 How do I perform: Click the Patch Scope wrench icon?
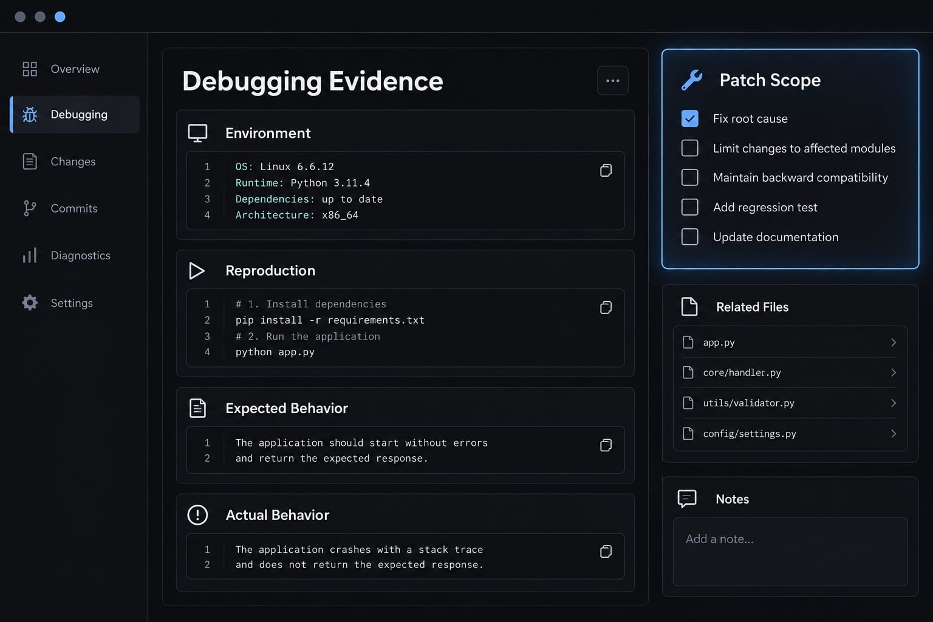(x=692, y=80)
